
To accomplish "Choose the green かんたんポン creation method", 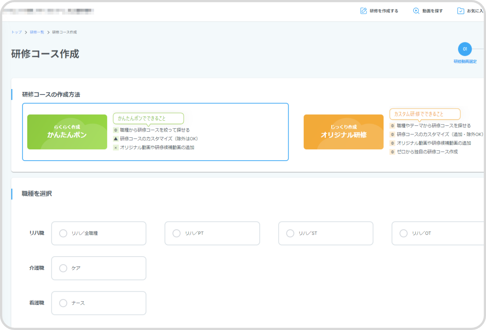I will 67,132.
